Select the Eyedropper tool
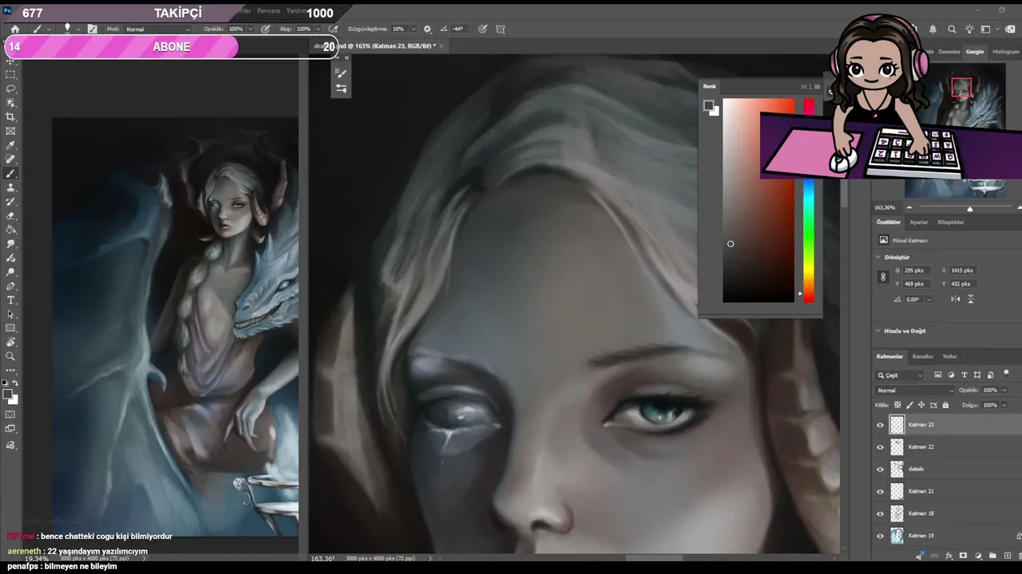This screenshot has height=574, width=1022. pos(10,146)
